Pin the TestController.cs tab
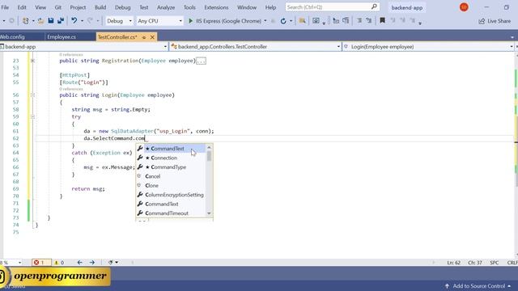Screen dimensions: 518x291 tap(144, 37)
